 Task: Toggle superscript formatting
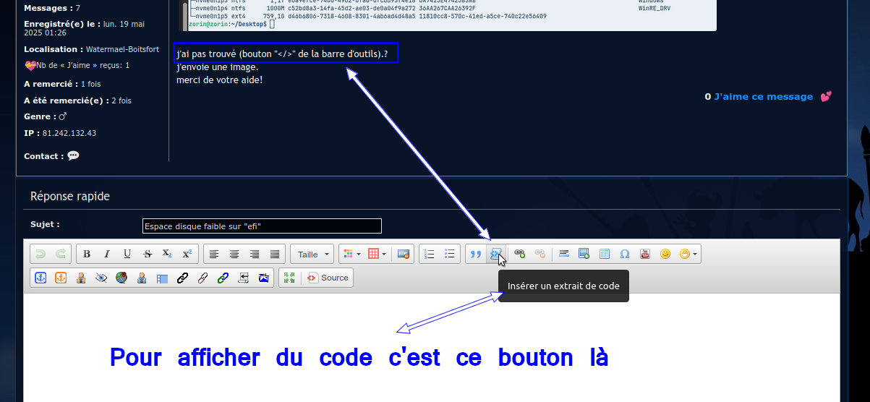click(x=187, y=255)
